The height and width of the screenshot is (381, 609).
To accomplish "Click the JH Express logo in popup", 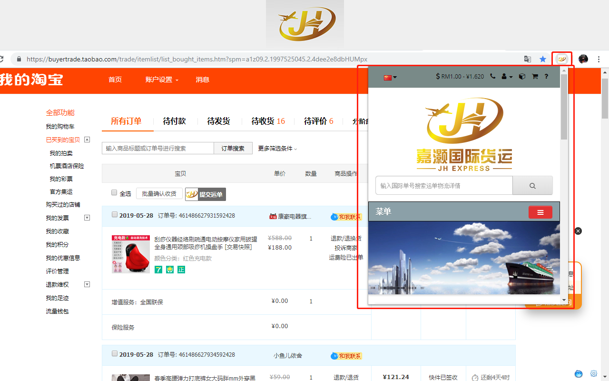I will pos(464,134).
